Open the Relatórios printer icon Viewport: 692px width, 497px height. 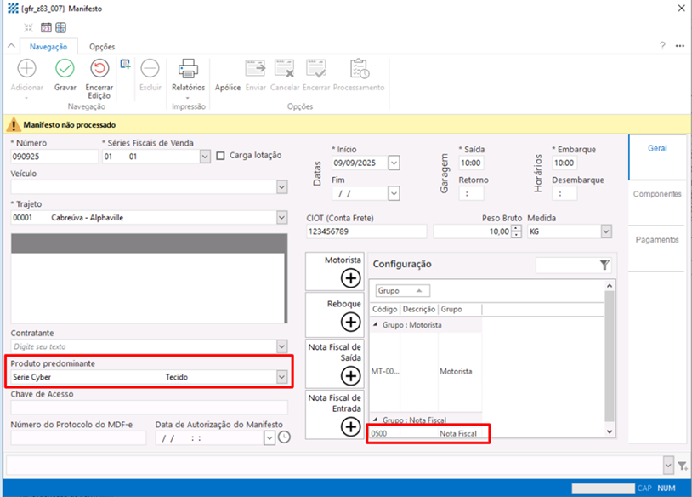[188, 70]
